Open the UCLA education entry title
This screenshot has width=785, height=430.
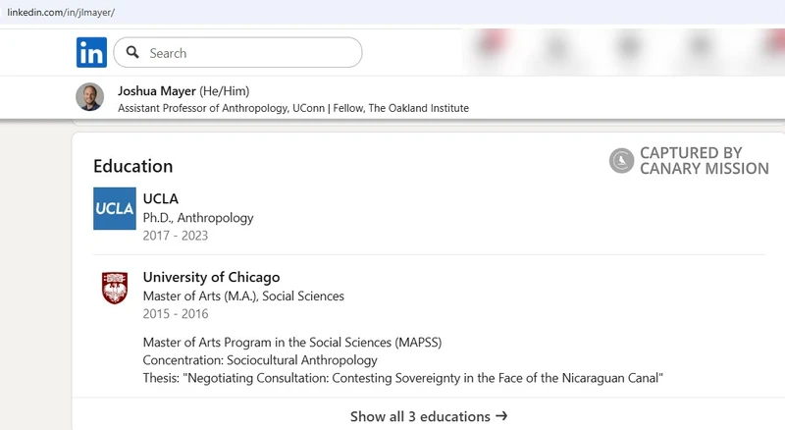(x=160, y=199)
